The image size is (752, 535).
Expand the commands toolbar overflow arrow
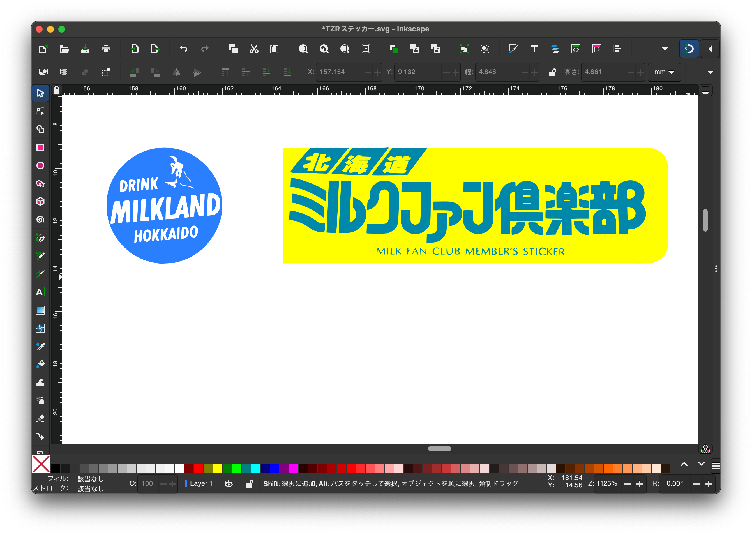pos(665,49)
